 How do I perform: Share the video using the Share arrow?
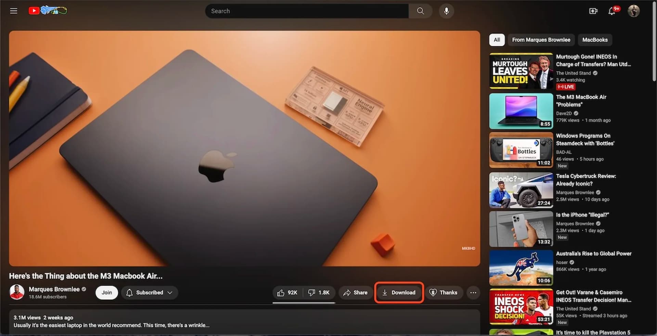tap(355, 293)
